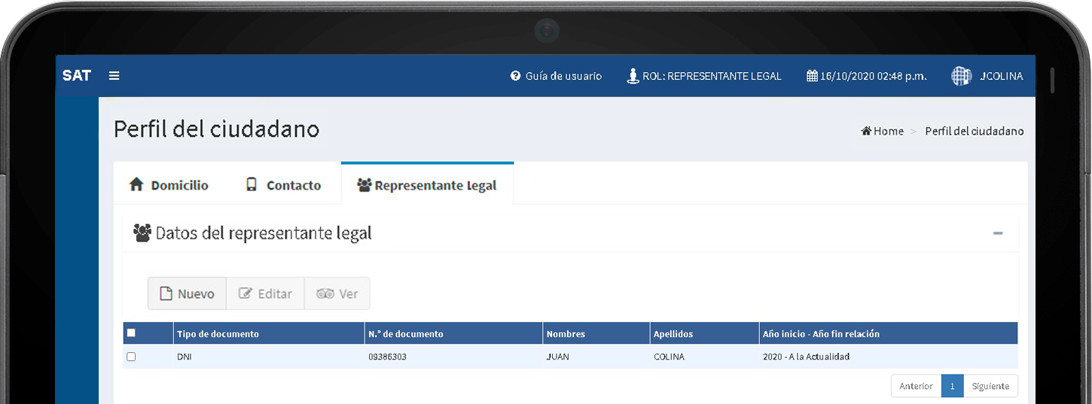This screenshot has height=404, width=1092.
Task: Click the pencil icon on Editar button
Action: click(x=246, y=293)
